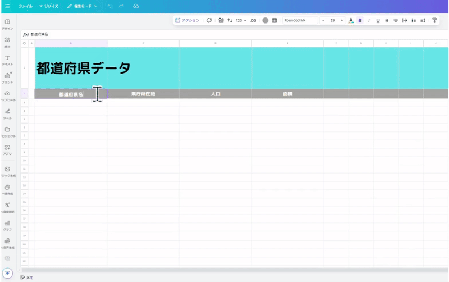Open the アプリ (Apps) sidebar panel
Screen dimensions: 449x282
tap(7, 149)
